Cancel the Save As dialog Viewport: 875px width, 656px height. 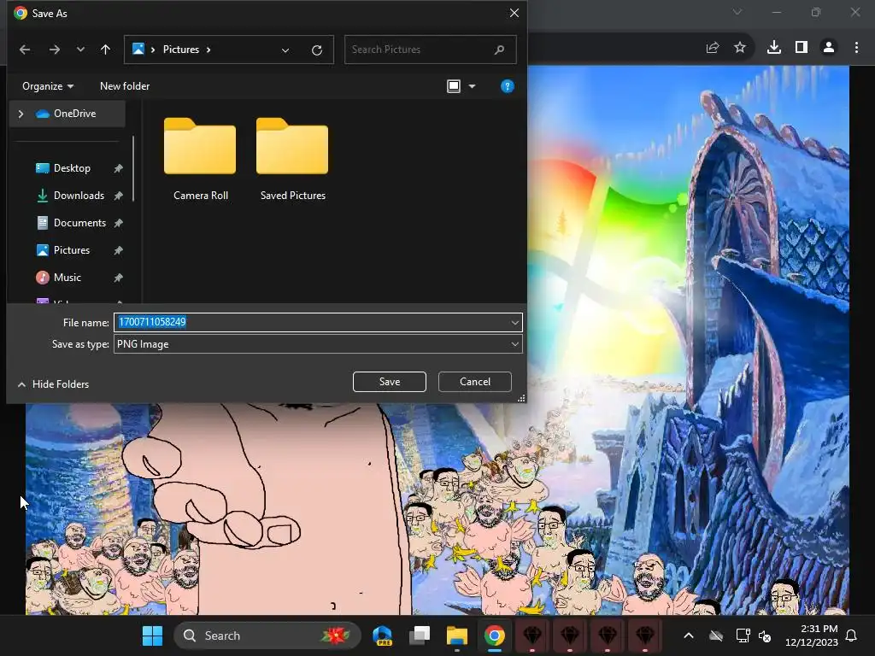tap(475, 382)
